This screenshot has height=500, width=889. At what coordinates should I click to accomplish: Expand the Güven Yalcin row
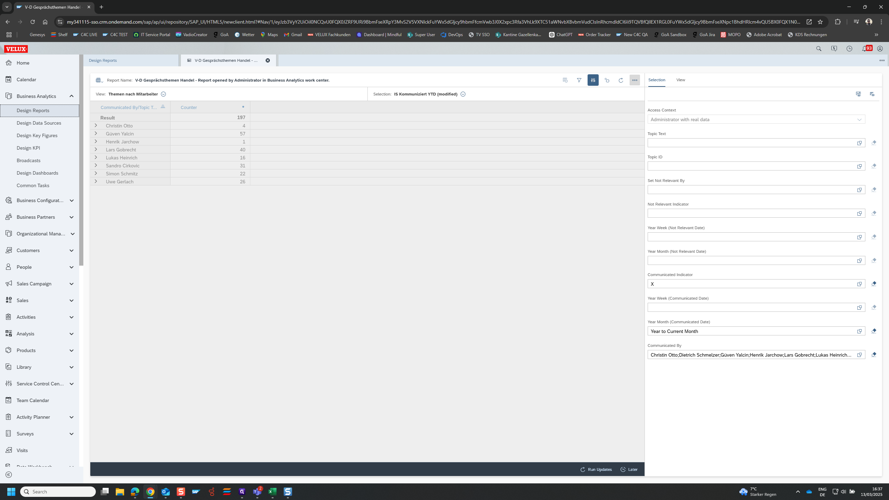96,133
